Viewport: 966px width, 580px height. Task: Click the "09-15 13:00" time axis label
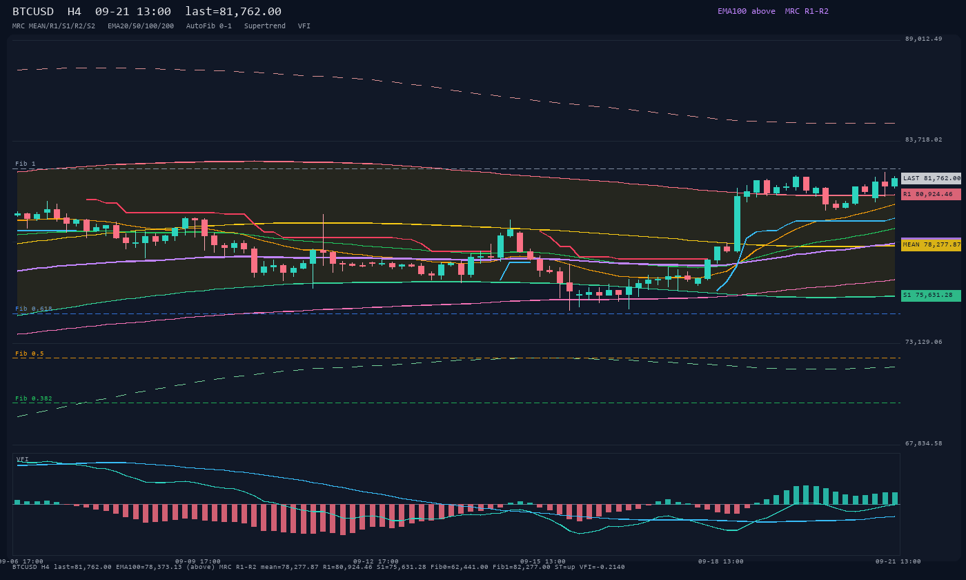(543, 561)
